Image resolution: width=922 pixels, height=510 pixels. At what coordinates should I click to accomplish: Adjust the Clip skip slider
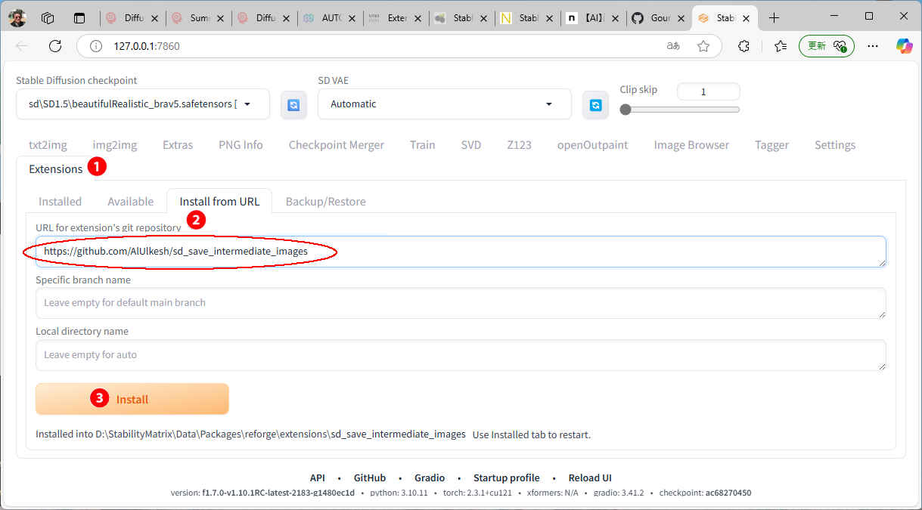(626, 110)
